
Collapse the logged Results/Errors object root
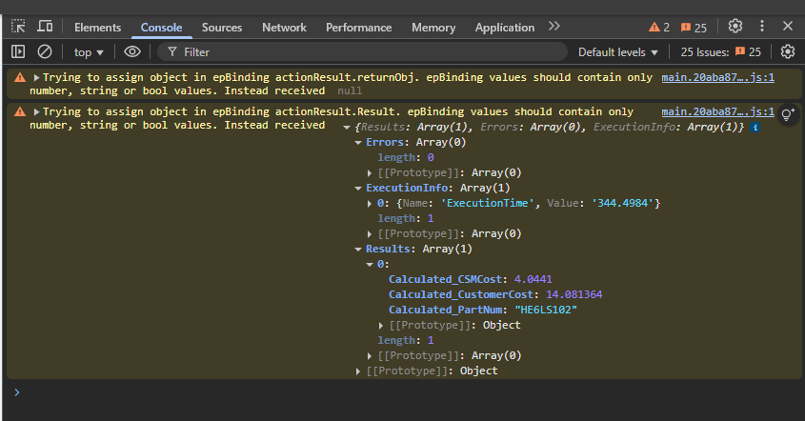(x=347, y=128)
